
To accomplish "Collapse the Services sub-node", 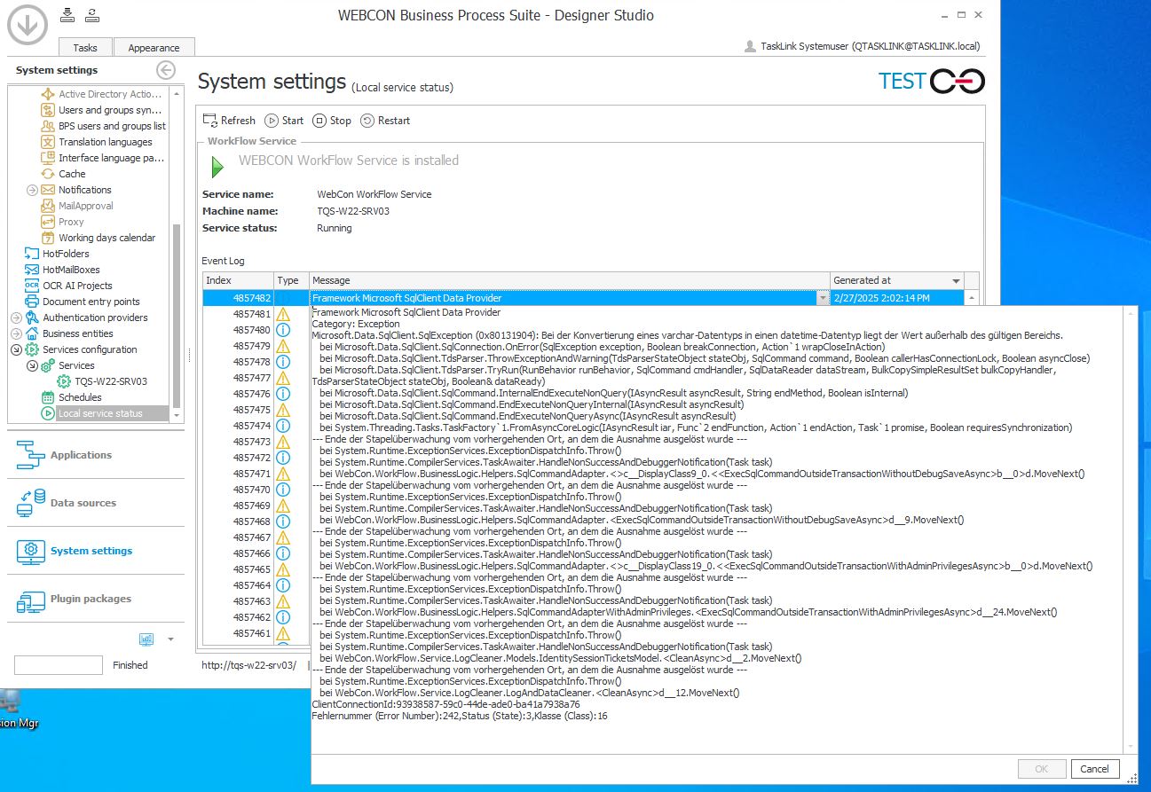I will pyautogui.click(x=32, y=365).
